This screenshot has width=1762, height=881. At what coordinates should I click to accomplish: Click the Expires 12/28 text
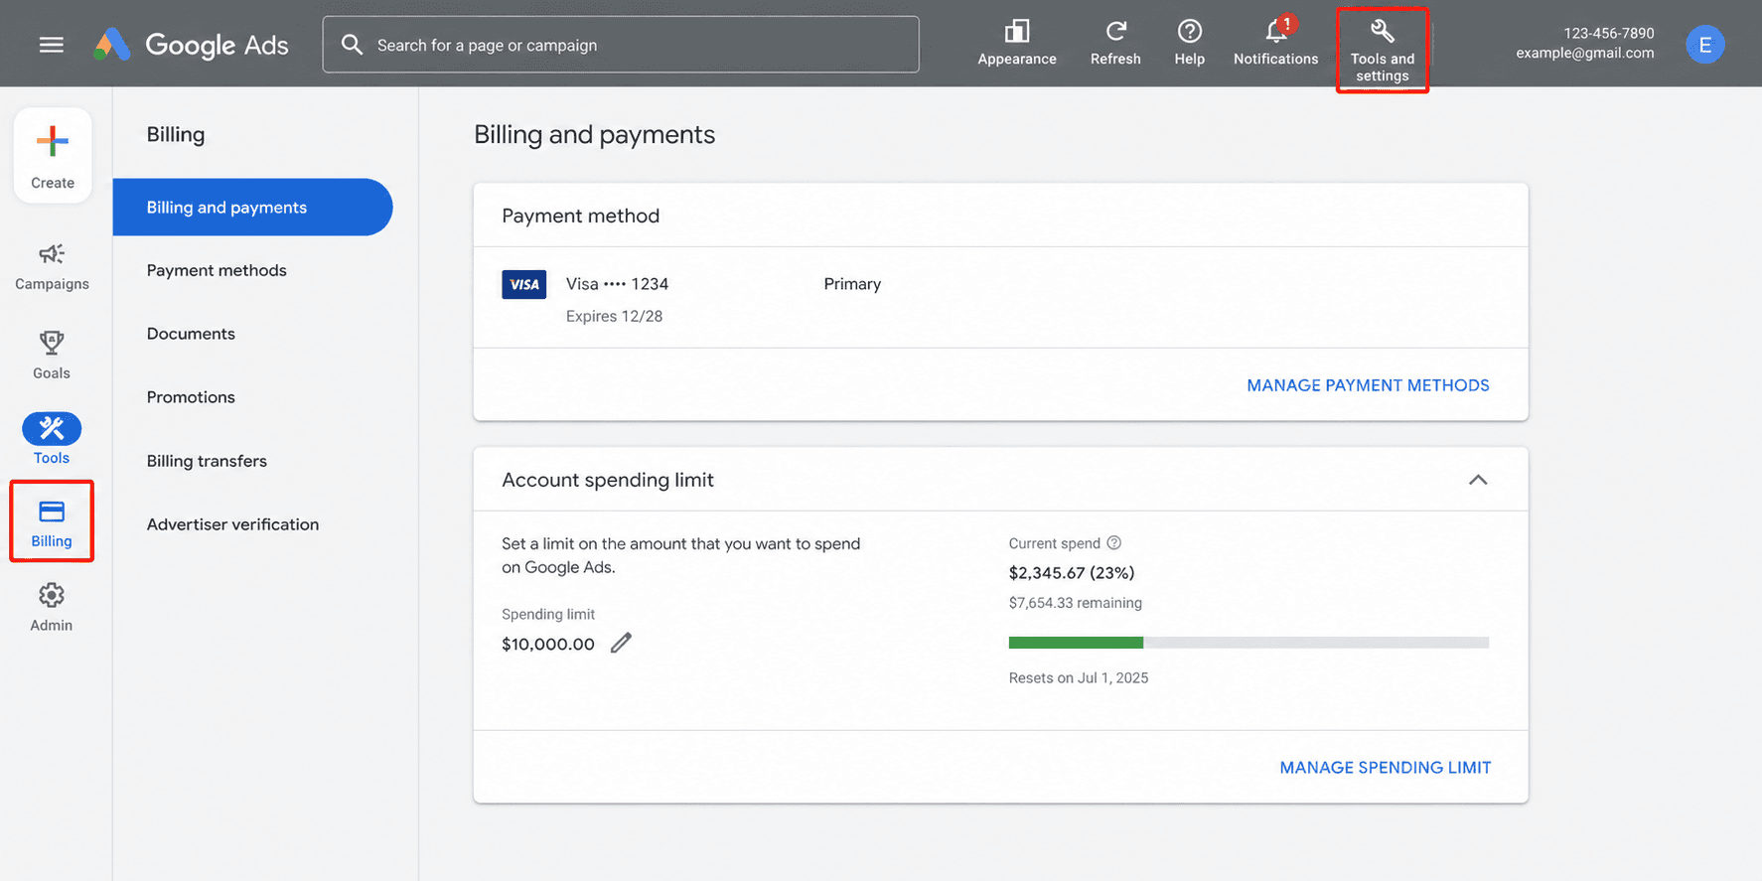point(614,316)
